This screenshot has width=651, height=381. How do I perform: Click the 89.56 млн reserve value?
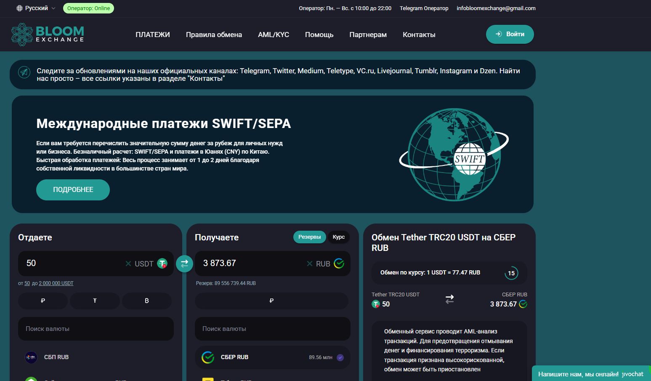point(321,357)
